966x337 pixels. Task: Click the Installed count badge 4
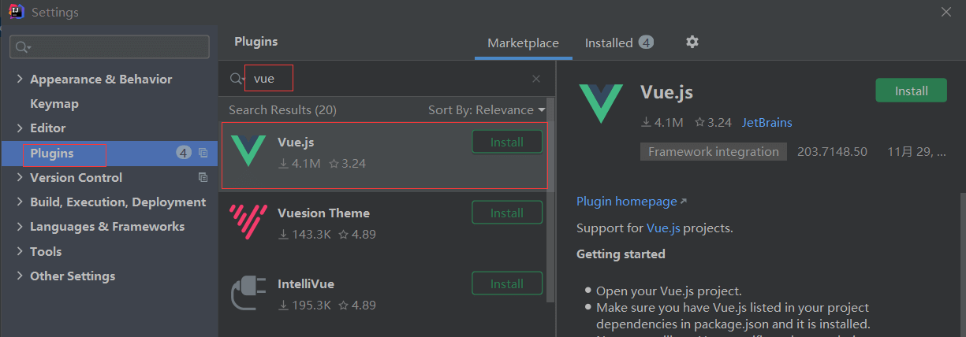[x=646, y=43]
